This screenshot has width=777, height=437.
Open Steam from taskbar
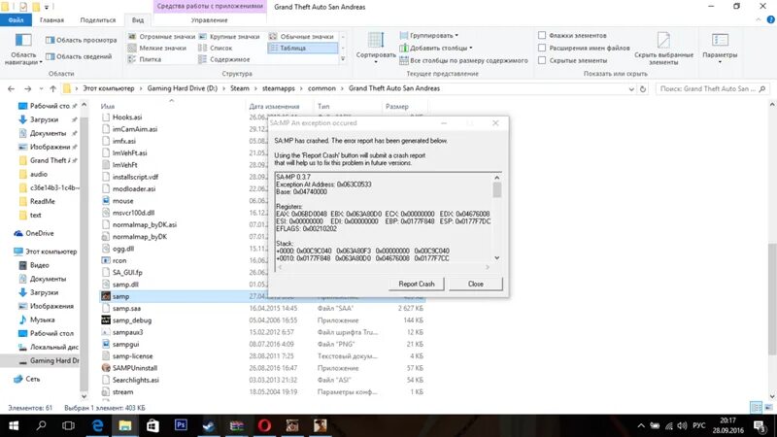coord(209,425)
